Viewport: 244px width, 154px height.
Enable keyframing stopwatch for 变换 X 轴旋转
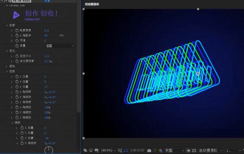(x=17, y=92)
